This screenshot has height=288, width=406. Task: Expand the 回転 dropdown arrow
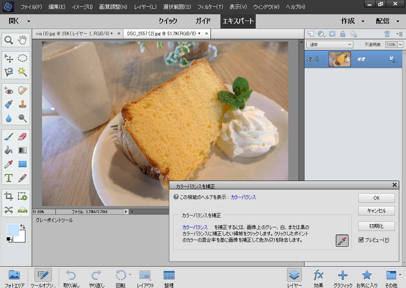click(x=130, y=275)
